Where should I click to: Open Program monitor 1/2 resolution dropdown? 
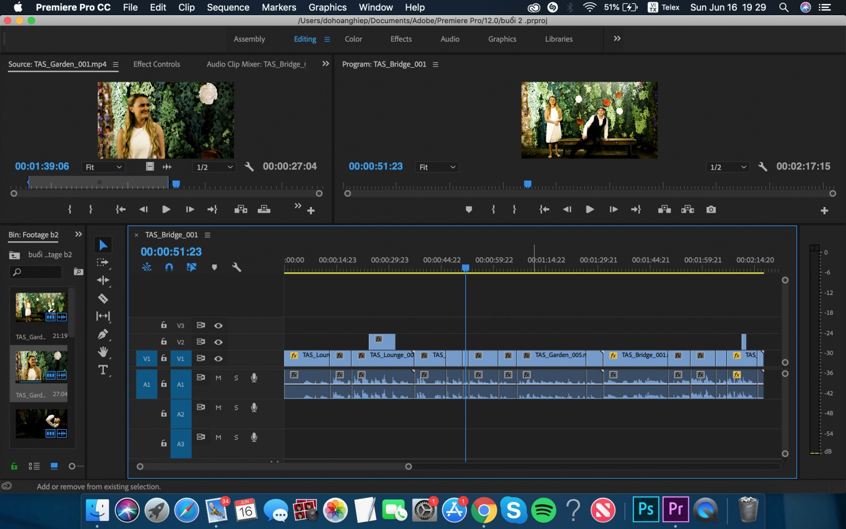(728, 167)
